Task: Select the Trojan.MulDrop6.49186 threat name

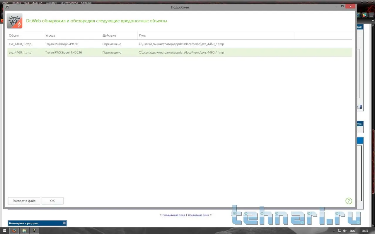Action: (x=62, y=44)
